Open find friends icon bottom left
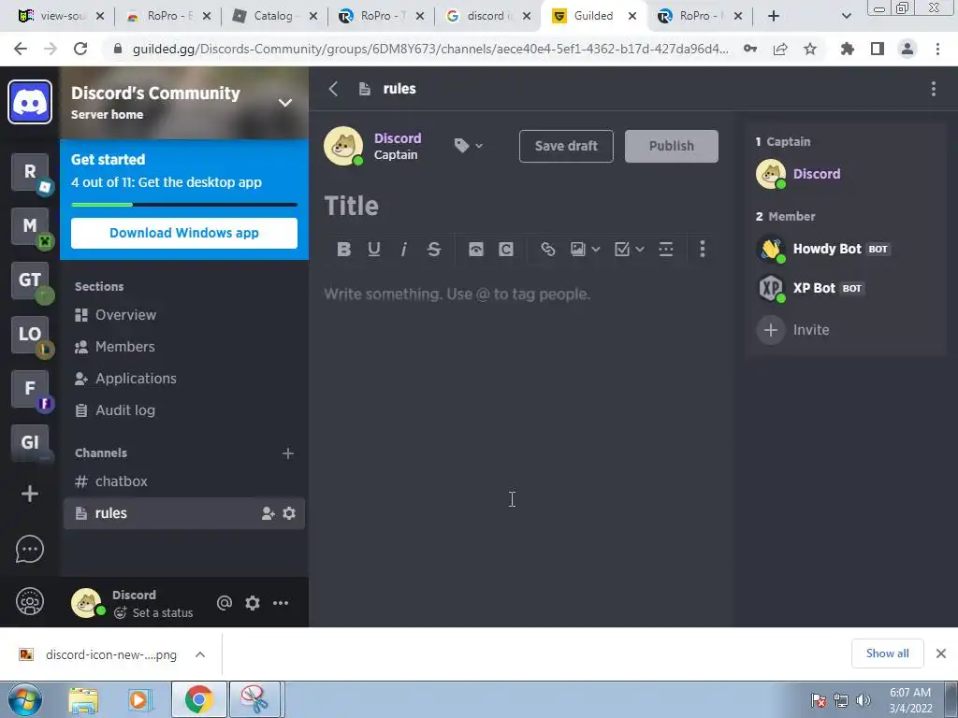Image resolution: width=958 pixels, height=718 pixels. coord(30,603)
